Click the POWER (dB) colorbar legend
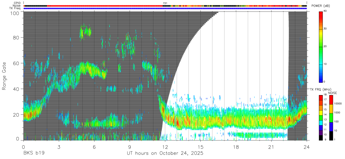The image size is (345, 159). coord(321,47)
